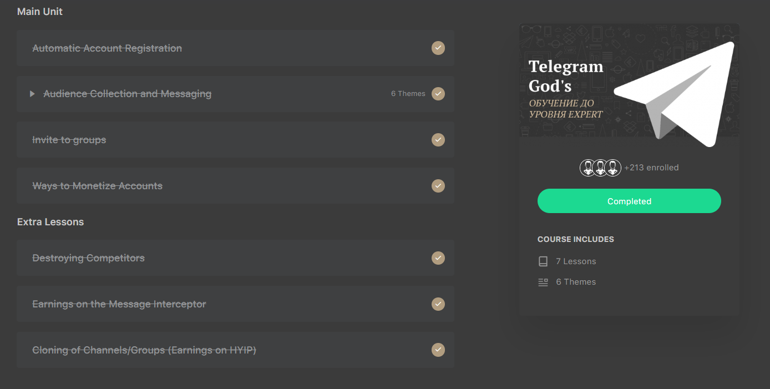
Task: Open Earnings on the Message Interceptor lesson
Action: [235, 304]
